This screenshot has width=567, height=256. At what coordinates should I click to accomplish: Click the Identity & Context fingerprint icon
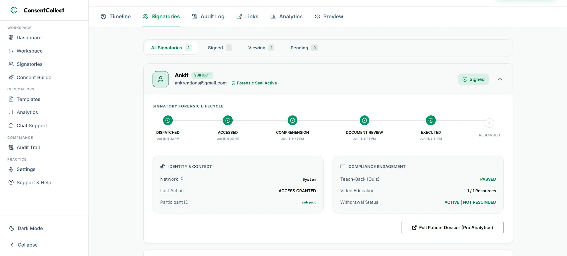click(163, 167)
